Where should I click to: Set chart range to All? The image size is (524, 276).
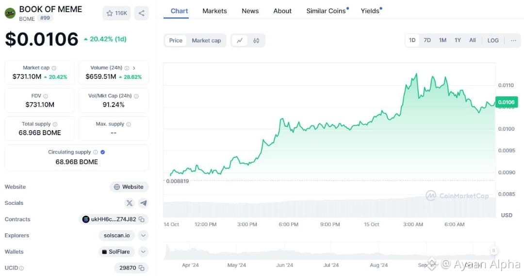point(473,40)
